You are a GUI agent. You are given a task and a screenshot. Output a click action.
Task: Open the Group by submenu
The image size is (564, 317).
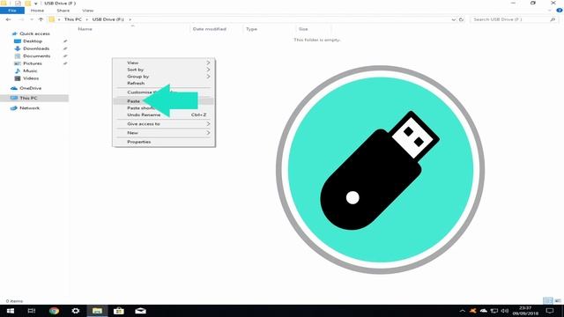coord(164,77)
